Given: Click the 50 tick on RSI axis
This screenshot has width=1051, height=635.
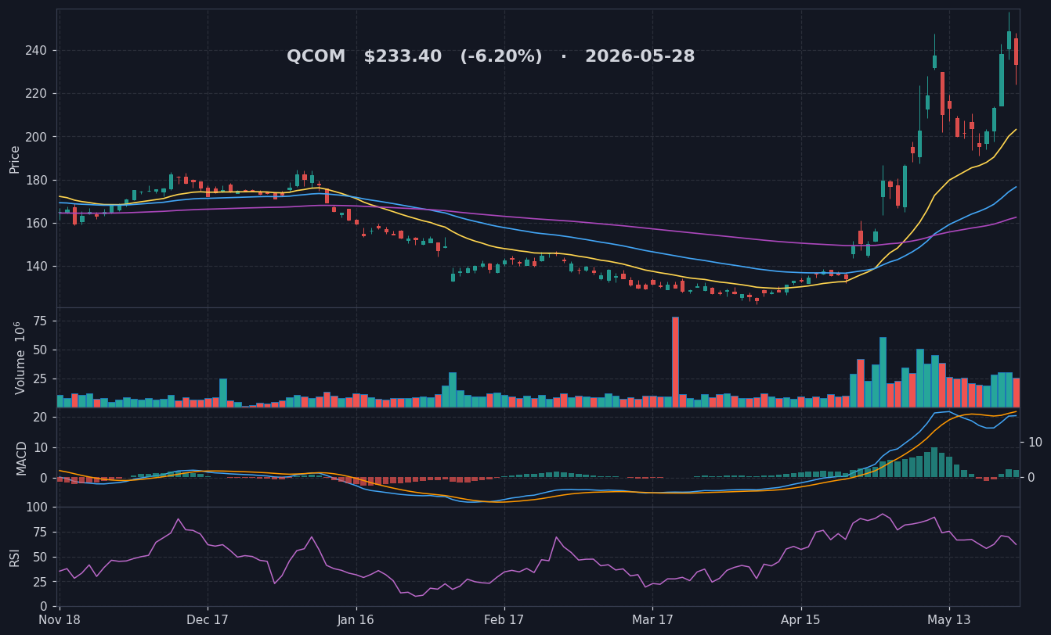Looking at the screenshot, I should [x=41, y=557].
